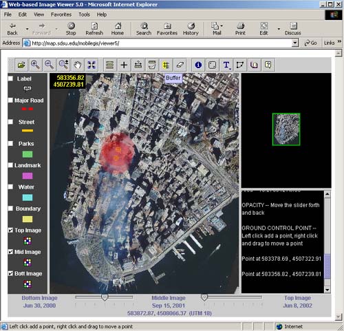
Task: Open the Edit button dropdown arrow
Action: tap(279, 29)
